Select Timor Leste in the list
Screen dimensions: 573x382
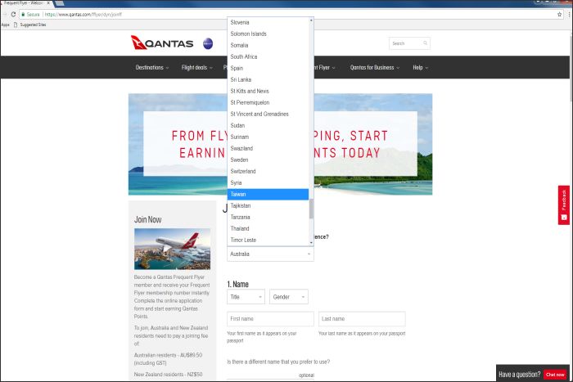pyautogui.click(x=268, y=240)
